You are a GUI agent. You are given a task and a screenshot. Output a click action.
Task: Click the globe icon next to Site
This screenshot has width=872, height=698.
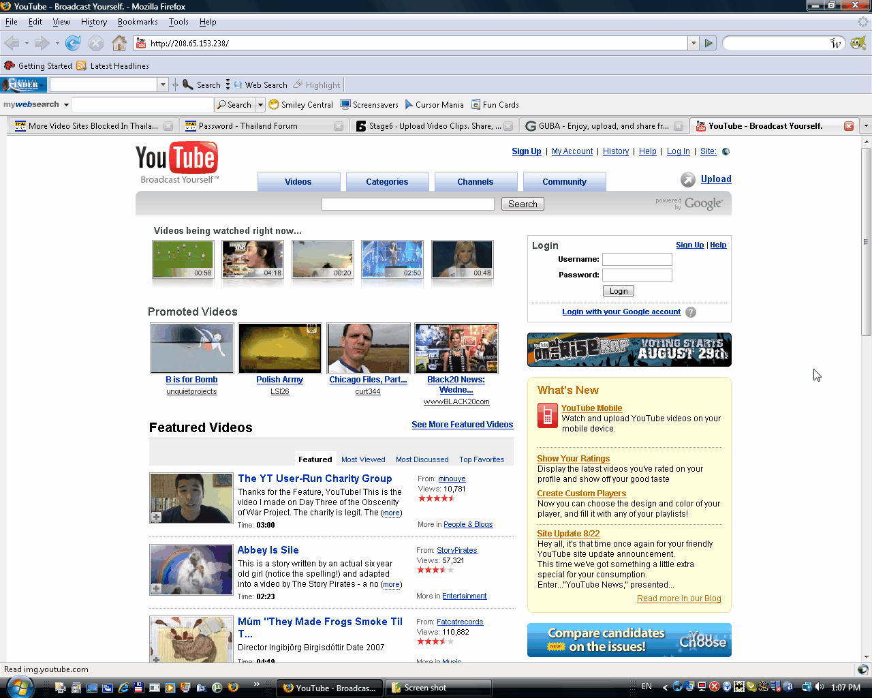726,151
